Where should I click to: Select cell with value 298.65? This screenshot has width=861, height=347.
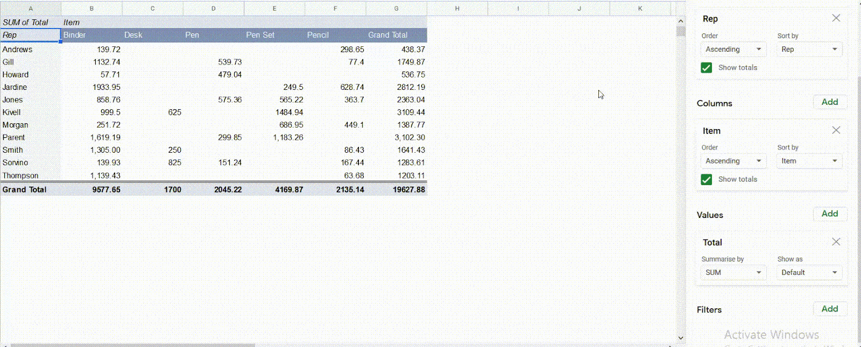pos(335,49)
